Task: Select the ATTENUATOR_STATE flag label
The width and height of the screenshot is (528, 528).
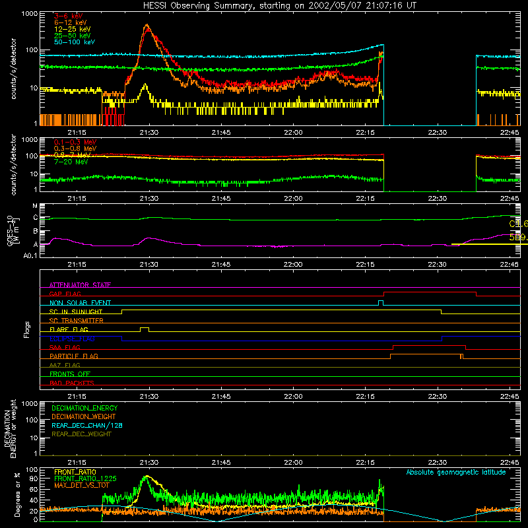Action: pyautogui.click(x=80, y=285)
